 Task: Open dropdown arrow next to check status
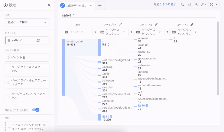[217, 5]
